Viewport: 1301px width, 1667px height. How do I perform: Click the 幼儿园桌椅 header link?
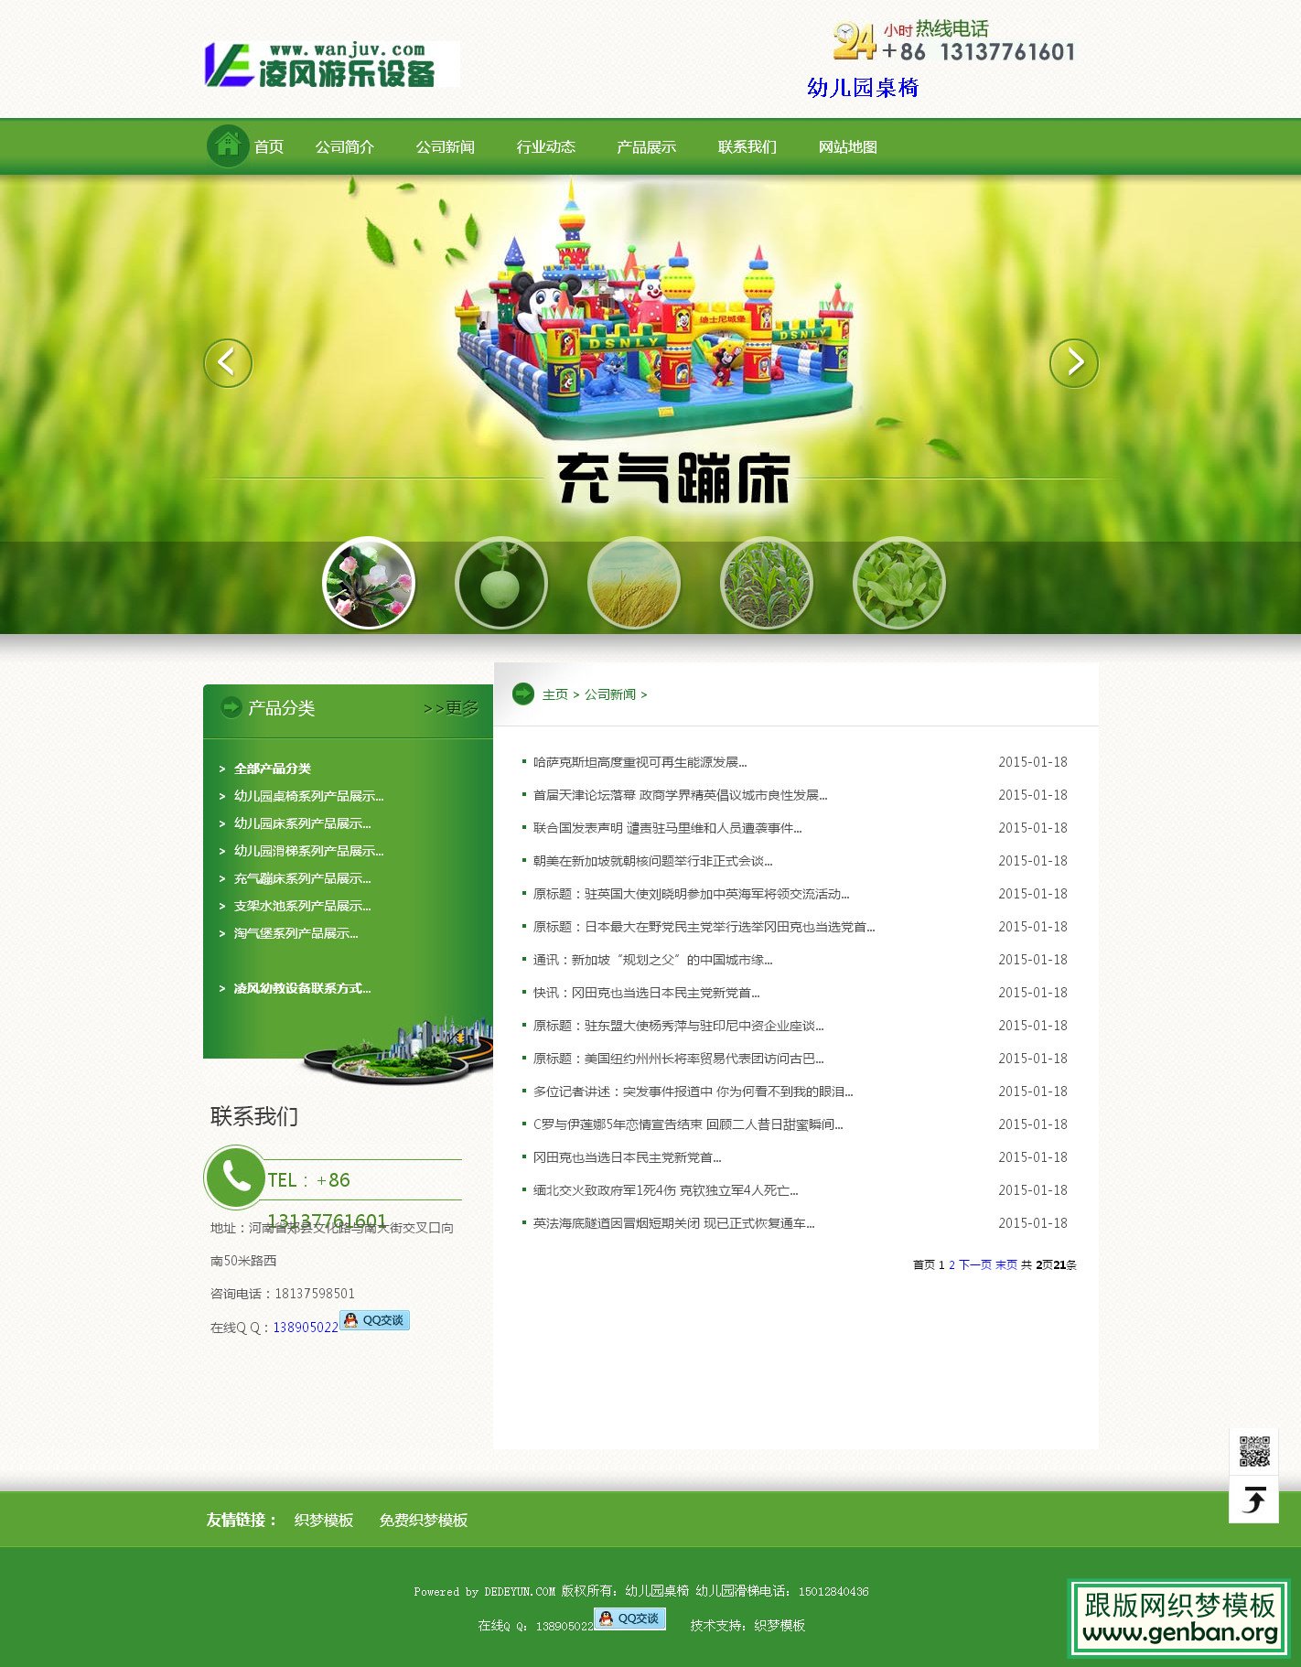click(x=863, y=88)
